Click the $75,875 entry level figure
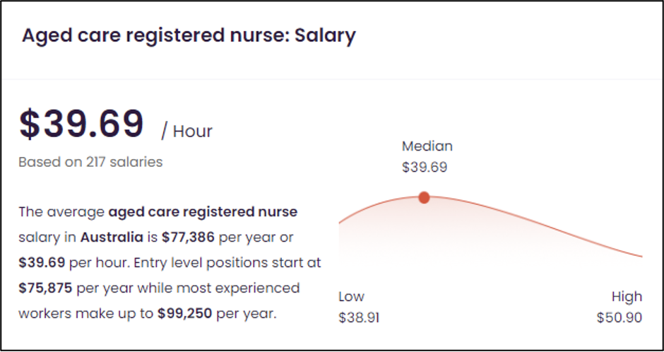Viewport: 664px width, 352px height. (x=45, y=288)
